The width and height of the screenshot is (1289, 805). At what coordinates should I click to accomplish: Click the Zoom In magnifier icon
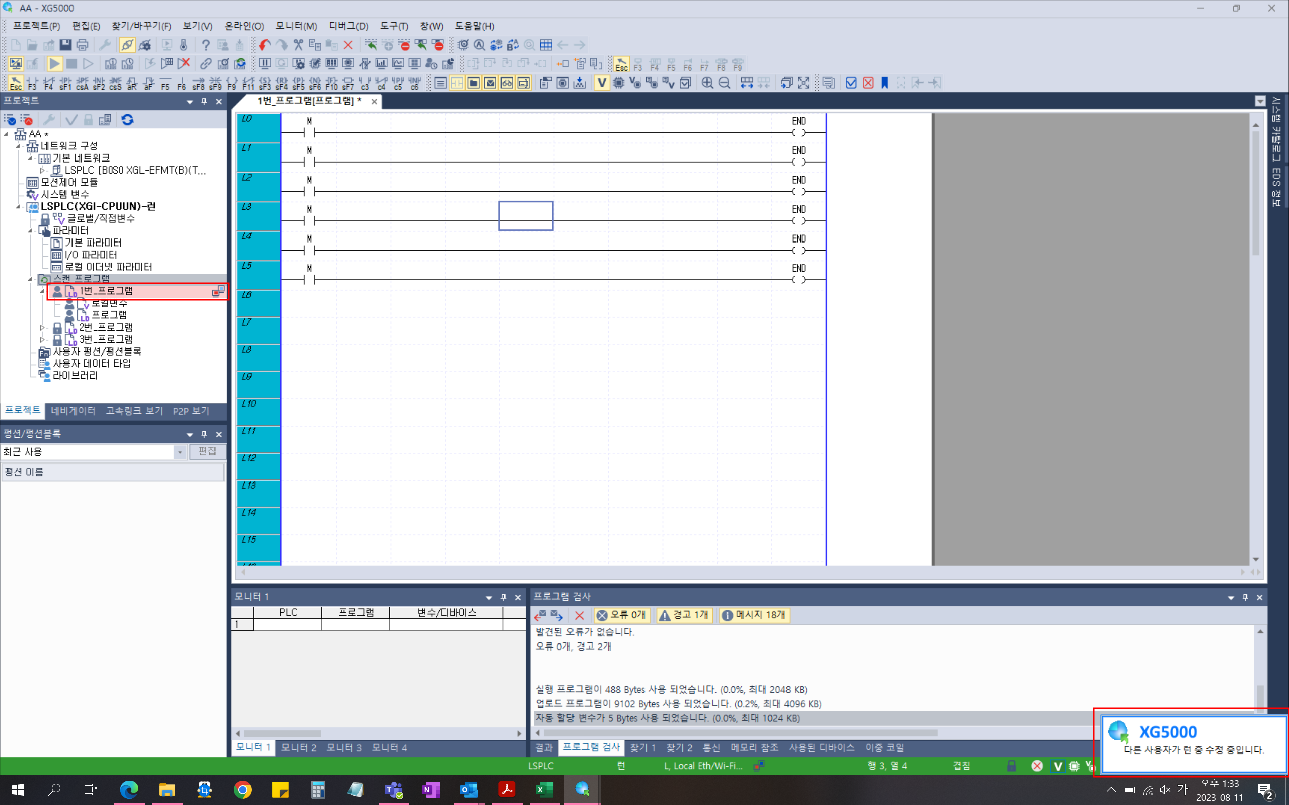click(x=707, y=83)
